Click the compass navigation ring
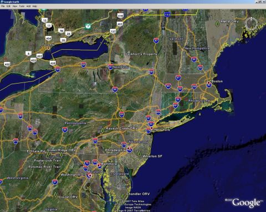 (251, 23)
